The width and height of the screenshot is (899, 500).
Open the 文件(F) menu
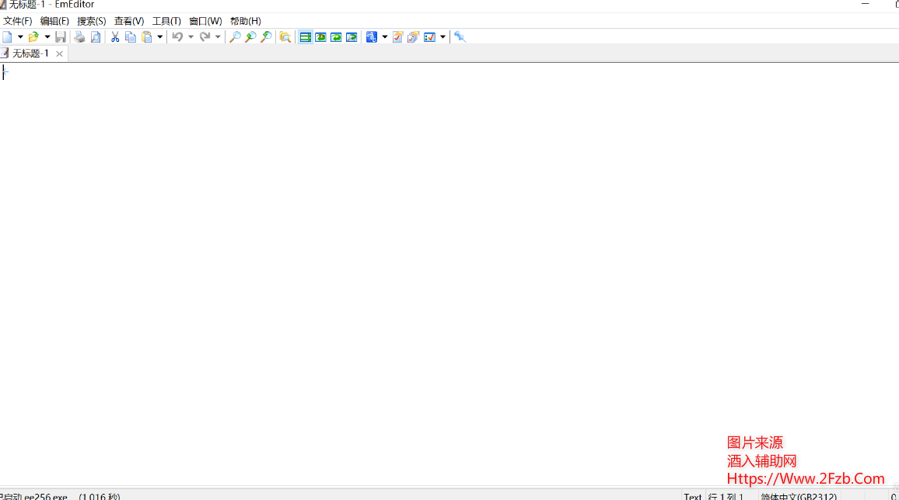tap(18, 21)
